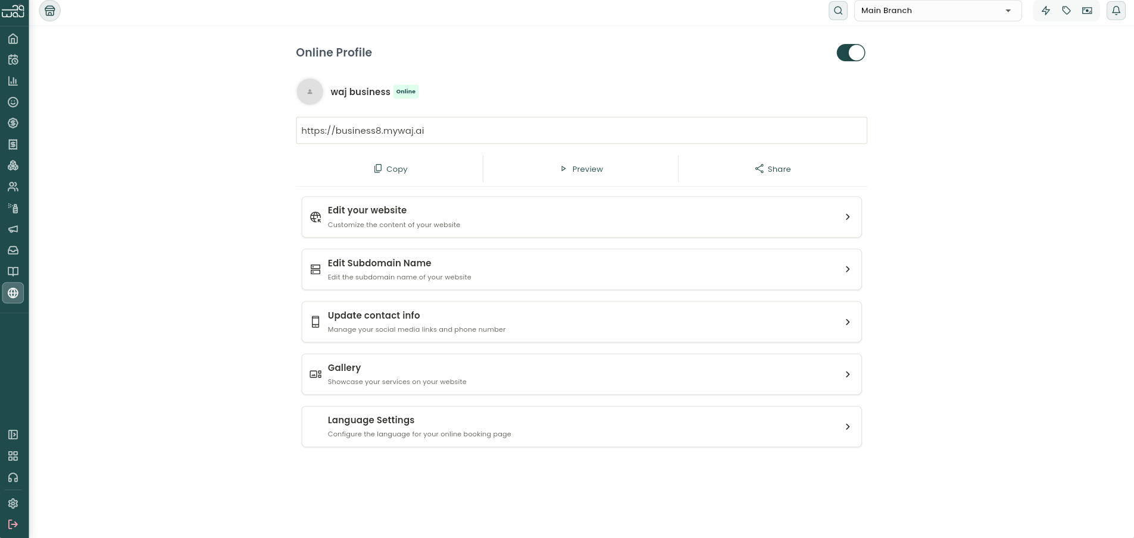Click the lightning bolt quick actions icon
This screenshot has width=1134, height=538.
click(x=1046, y=11)
